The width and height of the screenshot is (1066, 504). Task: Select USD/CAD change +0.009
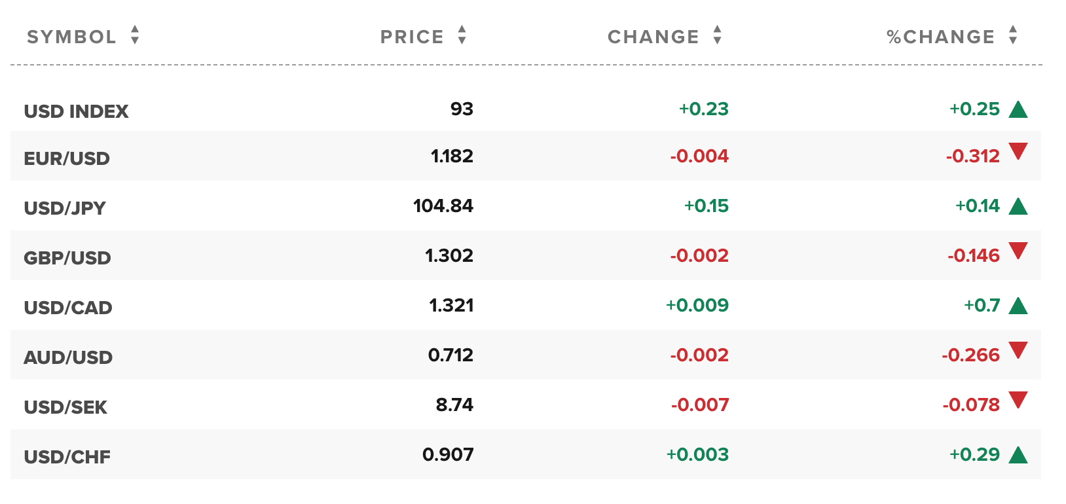click(x=697, y=305)
